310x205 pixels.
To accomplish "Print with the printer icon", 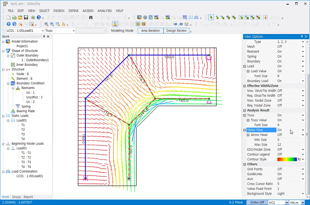I will pyautogui.click(x=33, y=17).
